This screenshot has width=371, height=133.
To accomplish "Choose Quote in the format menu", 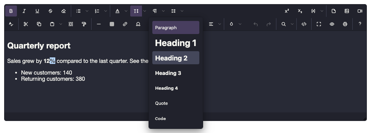I will click(176, 103).
